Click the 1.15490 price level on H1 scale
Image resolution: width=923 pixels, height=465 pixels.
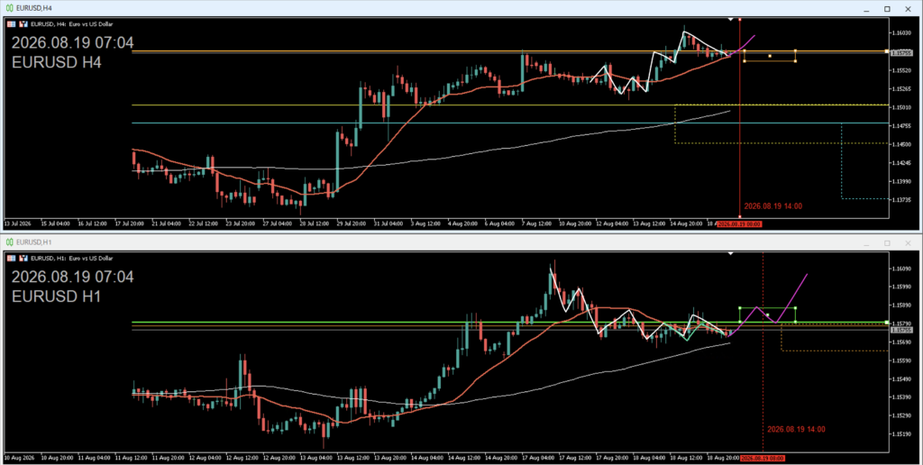[x=901, y=378]
